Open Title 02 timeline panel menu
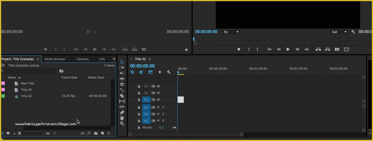373x141 pixels. pos(150,59)
